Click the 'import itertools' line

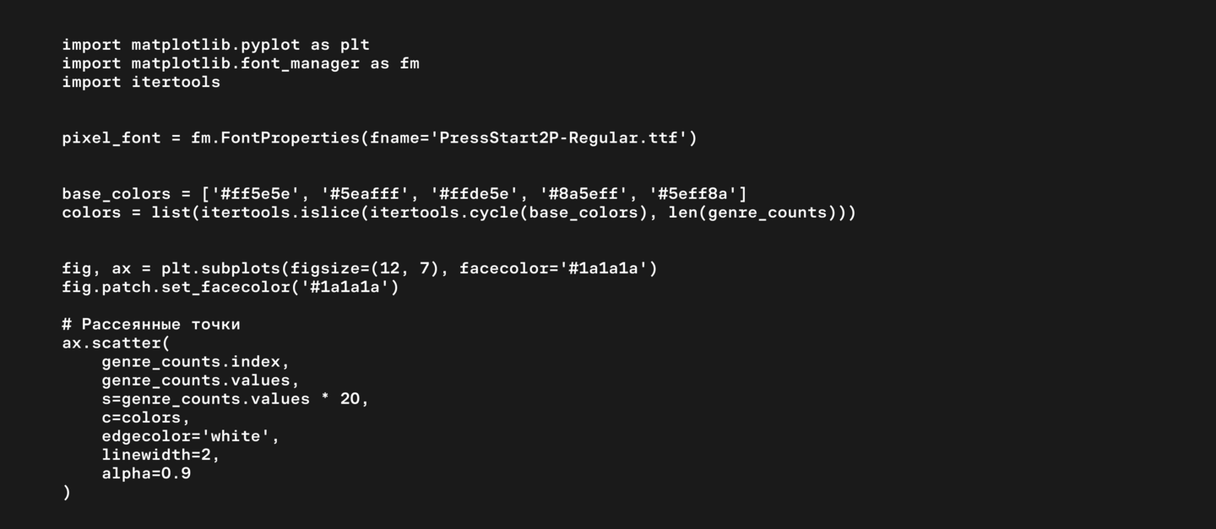click(141, 82)
